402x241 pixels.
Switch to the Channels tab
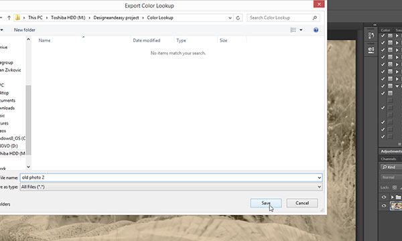[x=389, y=159]
